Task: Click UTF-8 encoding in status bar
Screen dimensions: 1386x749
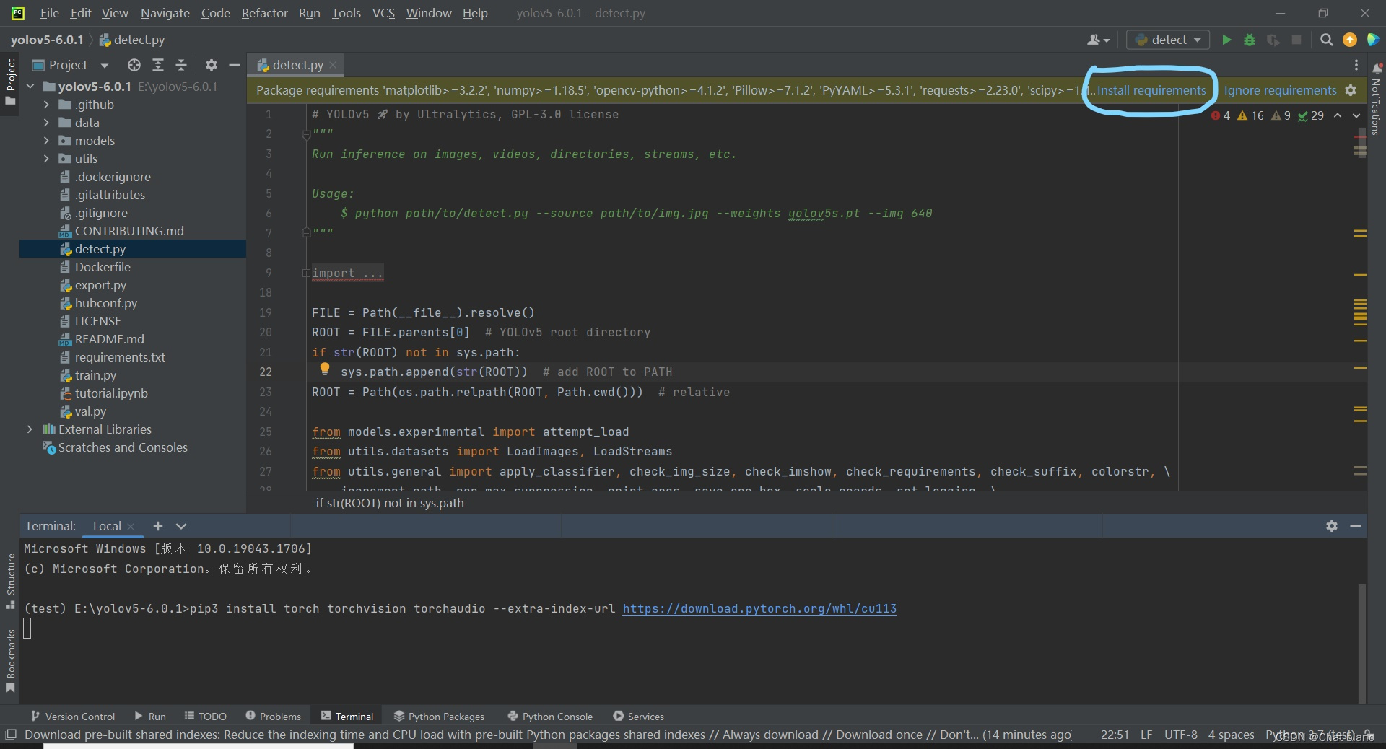Action: click(1180, 735)
